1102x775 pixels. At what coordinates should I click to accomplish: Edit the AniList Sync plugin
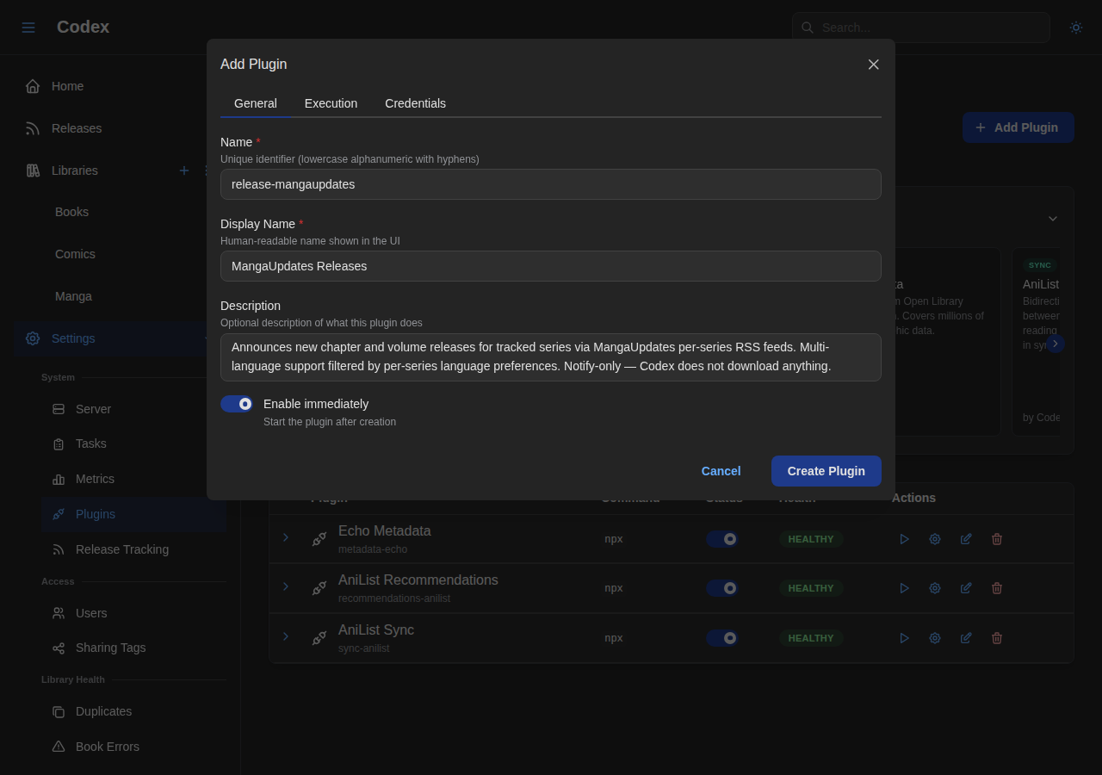(x=966, y=638)
